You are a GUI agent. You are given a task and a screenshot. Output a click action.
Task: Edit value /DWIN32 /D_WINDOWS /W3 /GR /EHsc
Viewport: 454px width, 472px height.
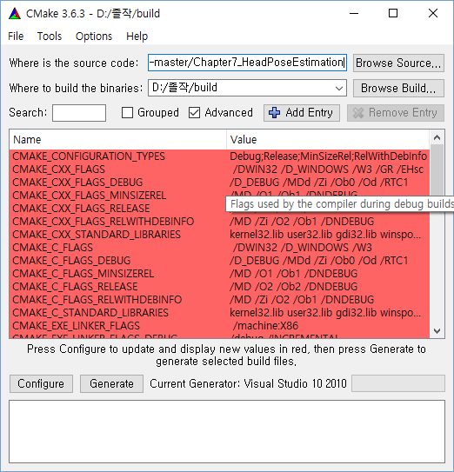pos(328,170)
